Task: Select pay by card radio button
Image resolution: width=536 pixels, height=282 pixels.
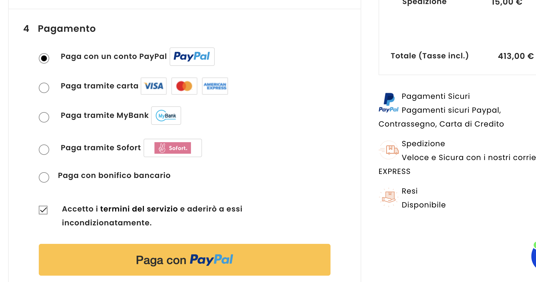Action: [x=44, y=88]
